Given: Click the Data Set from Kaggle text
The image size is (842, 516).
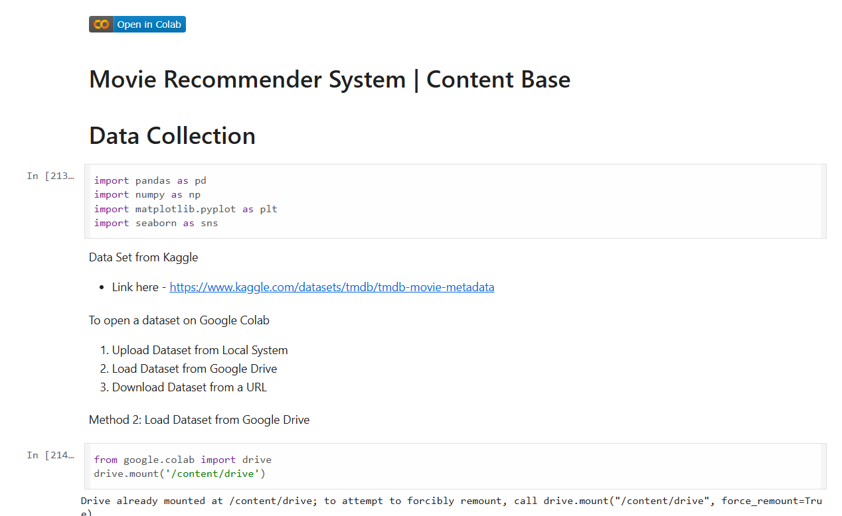Looking at the screenshot, I should coord(143,257).
